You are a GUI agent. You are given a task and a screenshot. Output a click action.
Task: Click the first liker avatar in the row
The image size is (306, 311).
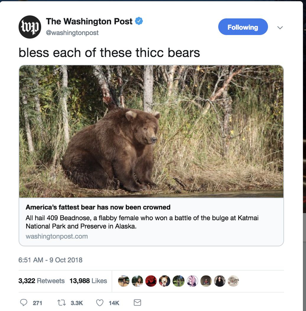coord(124,281)
